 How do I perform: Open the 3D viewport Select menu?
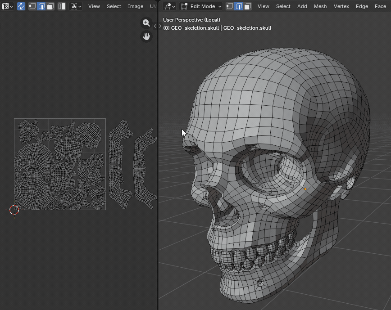point(283,6)
